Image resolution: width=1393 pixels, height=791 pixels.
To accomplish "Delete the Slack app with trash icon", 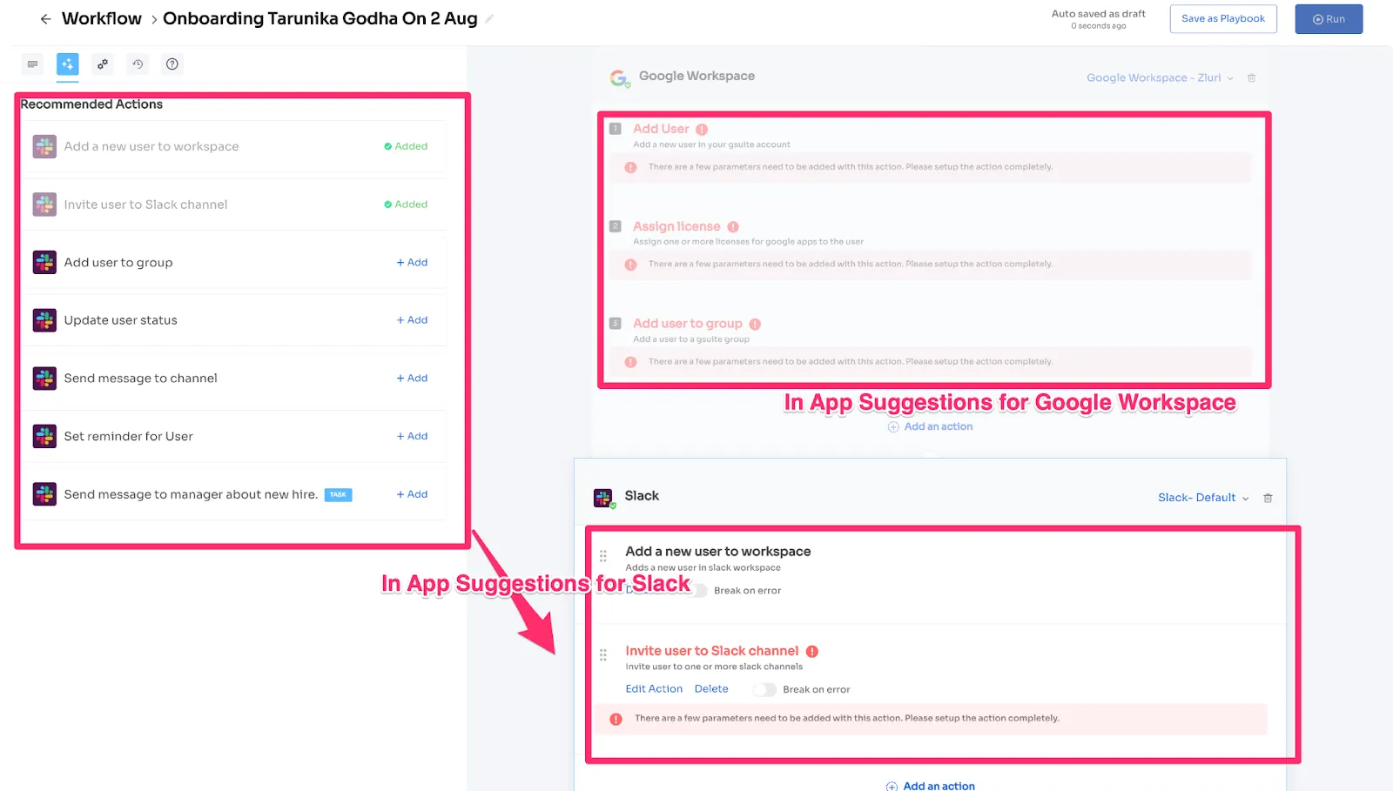I will [1268, 498].
